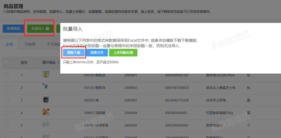Click product name 联营商品01
This screenshot has height=138, width=281.
pyautogui.click(x=214, y=125)
